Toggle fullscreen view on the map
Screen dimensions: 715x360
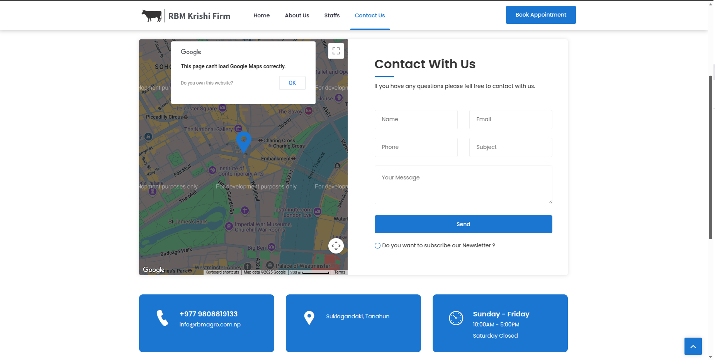pyautogui.click(x=336, y=51)
